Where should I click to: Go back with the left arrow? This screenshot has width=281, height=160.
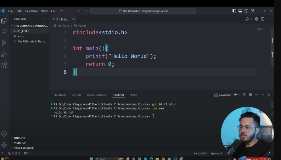(x=79, y=11)
